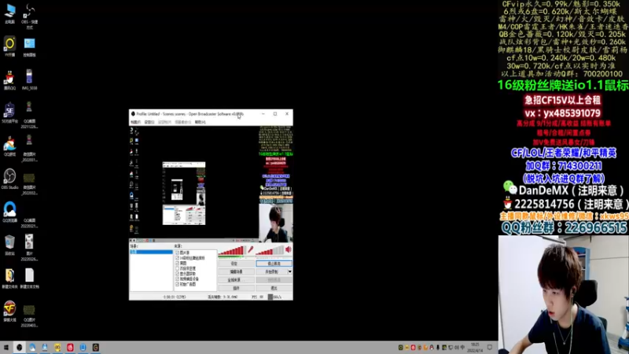Open the Control Panel desktop icon
The image size is (629, 354).
[29, 46]
